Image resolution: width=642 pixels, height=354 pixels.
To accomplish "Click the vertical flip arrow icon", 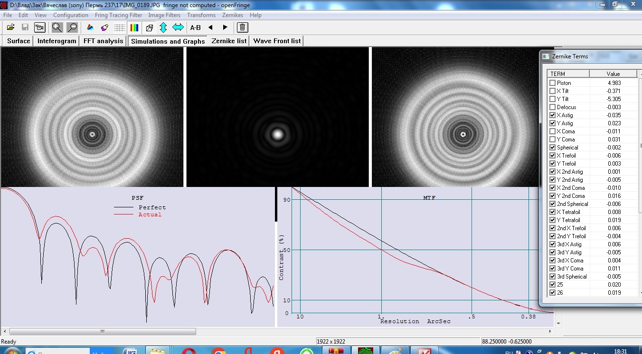I will (163, 28).
